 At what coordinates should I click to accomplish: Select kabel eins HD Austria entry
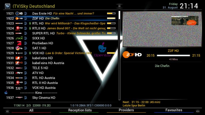pyautogui.click(x=48, y=63)
